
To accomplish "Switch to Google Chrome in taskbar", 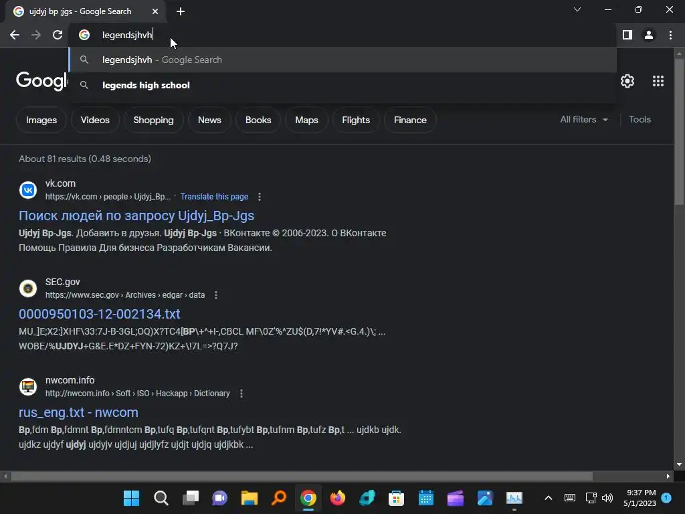I will coord(308,498).
